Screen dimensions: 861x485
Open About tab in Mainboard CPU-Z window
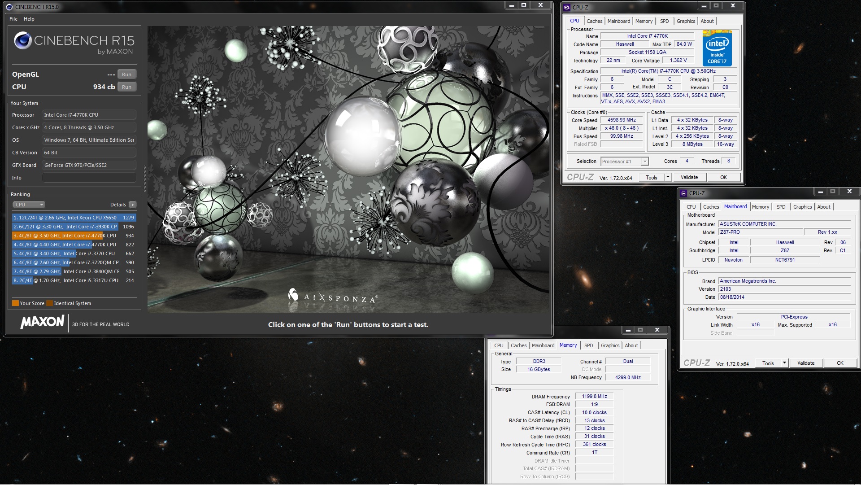tap(824, 207)
